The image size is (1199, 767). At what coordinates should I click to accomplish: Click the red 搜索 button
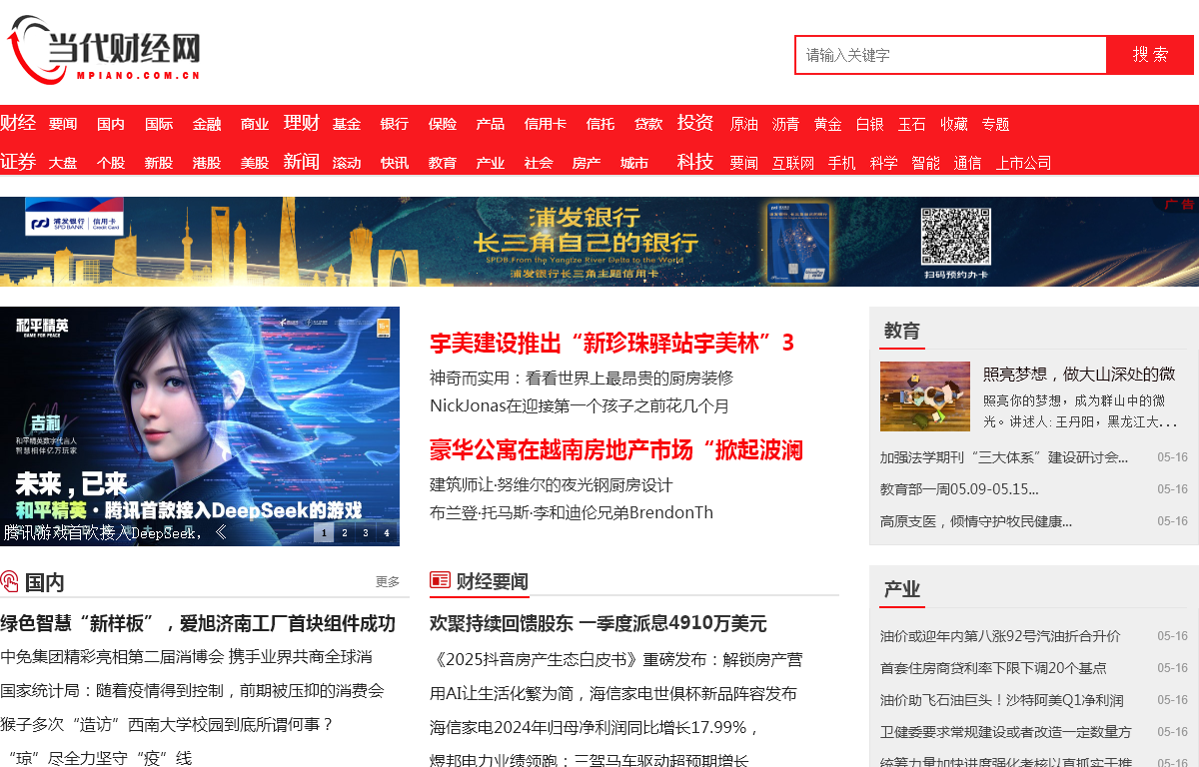pyautogui.click(x=1150, y=55)
